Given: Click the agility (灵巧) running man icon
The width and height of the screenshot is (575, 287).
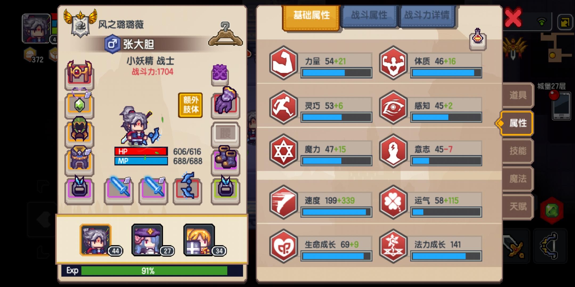Looking at the screenshot, I should tap(283, 107).
